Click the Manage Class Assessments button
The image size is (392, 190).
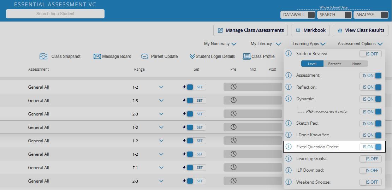point(251,30)
